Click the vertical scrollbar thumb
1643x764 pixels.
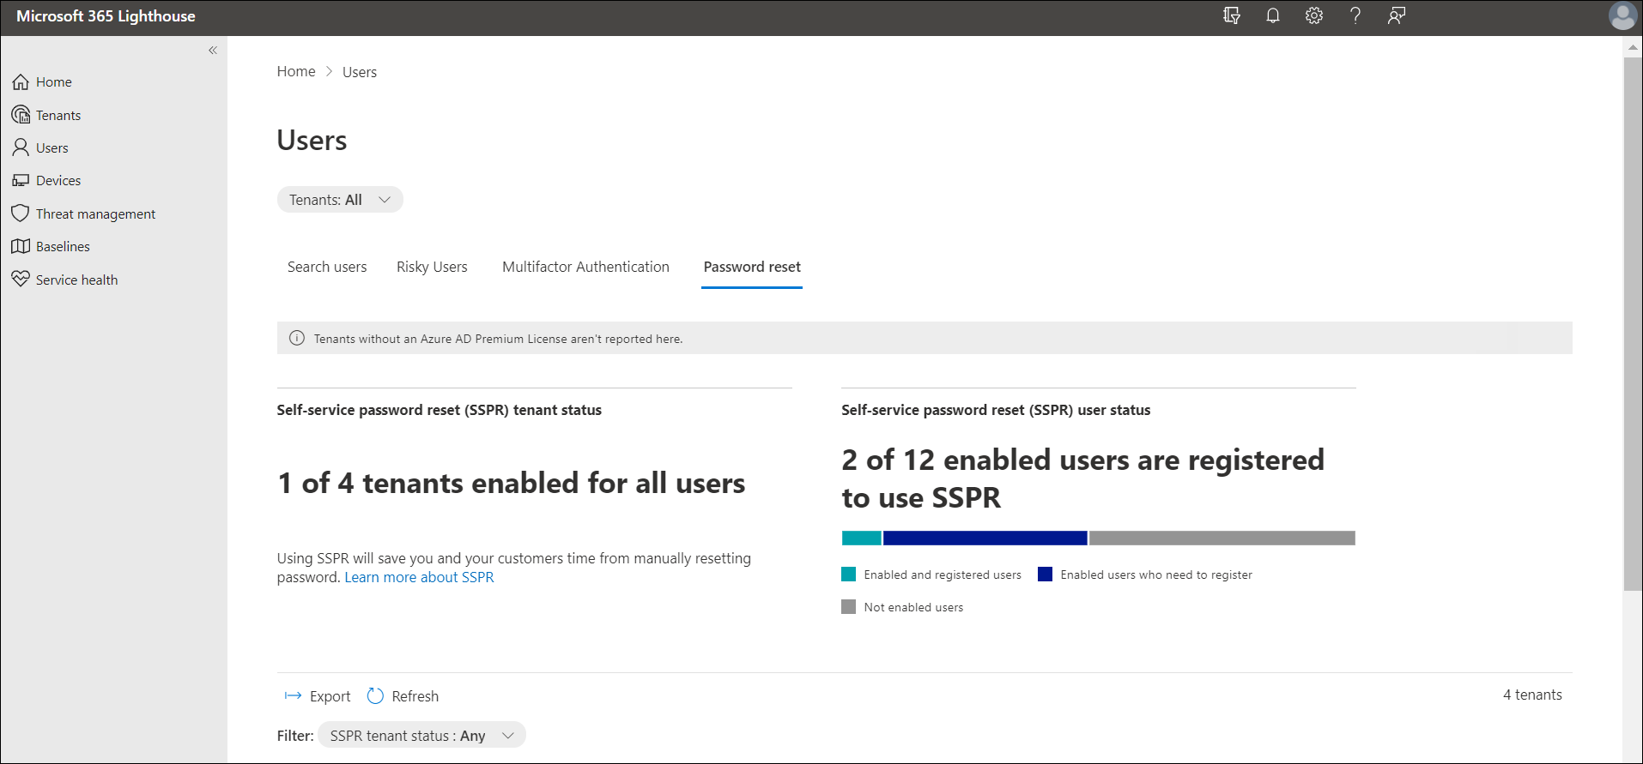coord(1633,324)
